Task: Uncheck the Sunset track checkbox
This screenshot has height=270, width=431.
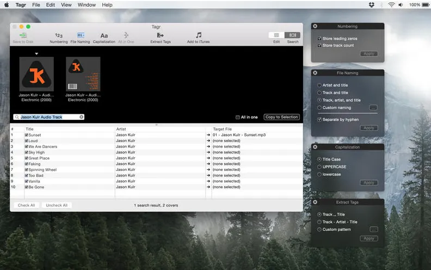Action: tap(26, 135)
